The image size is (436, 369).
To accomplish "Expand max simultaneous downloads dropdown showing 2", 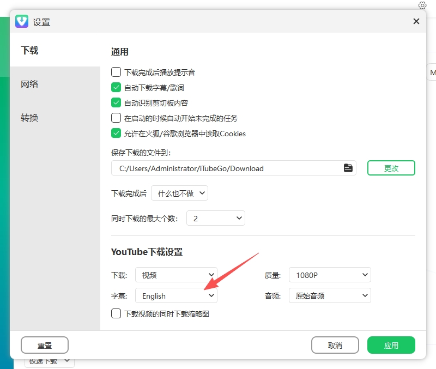I will 215,218.
